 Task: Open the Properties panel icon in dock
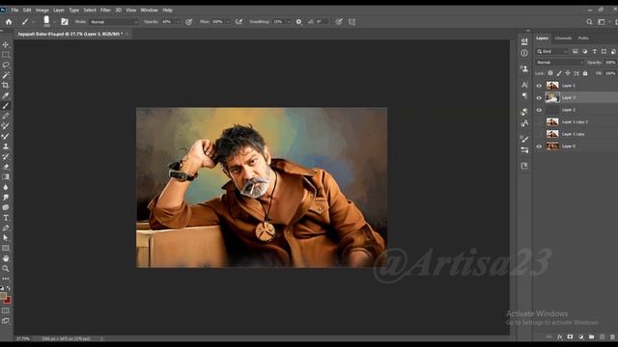(524, 41)
